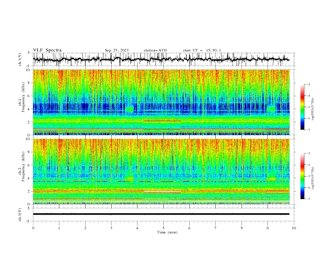The height and width of the screenshot is (256, 331).
Task: Click the time axis tick label '9'
Action: 267,228
